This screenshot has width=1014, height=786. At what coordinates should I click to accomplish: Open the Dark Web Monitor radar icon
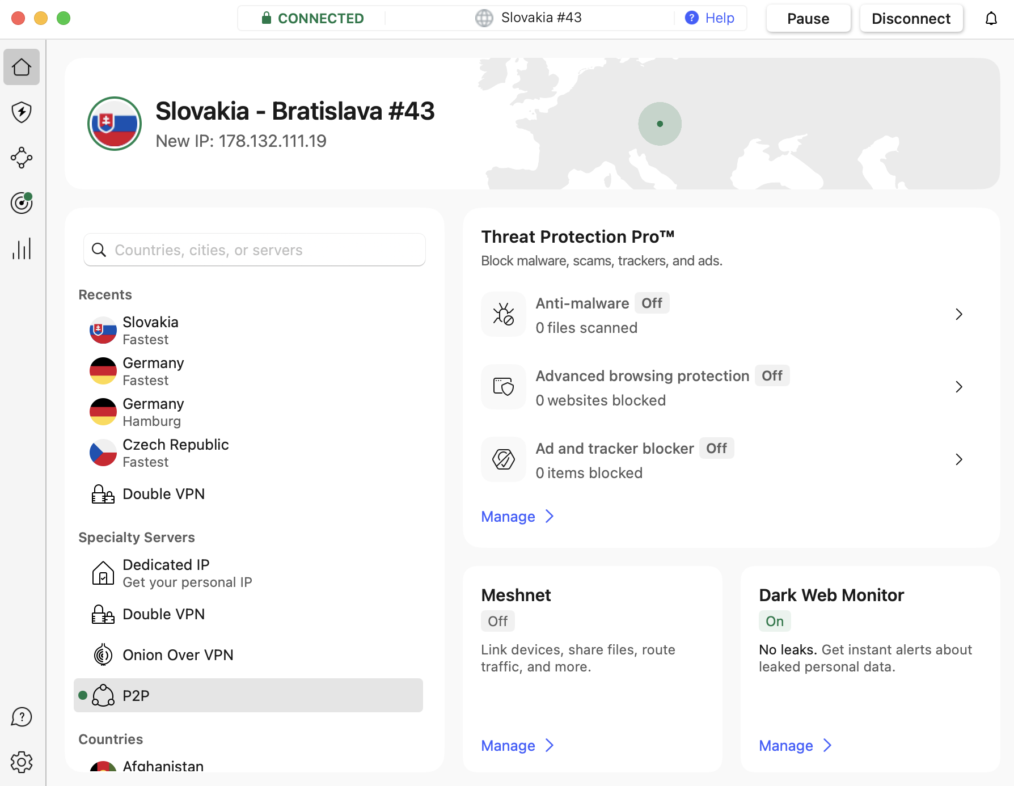point(22,203)
